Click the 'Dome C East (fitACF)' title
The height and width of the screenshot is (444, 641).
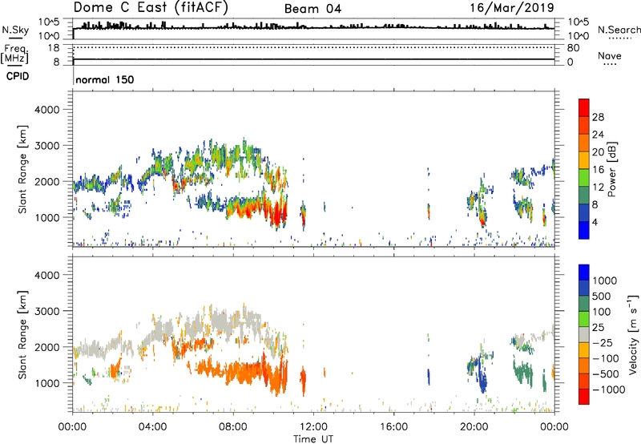pyautogui.click(x=151, y=8)
